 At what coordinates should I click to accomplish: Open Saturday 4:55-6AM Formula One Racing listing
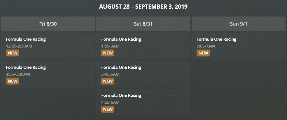(x=121, y=95)
